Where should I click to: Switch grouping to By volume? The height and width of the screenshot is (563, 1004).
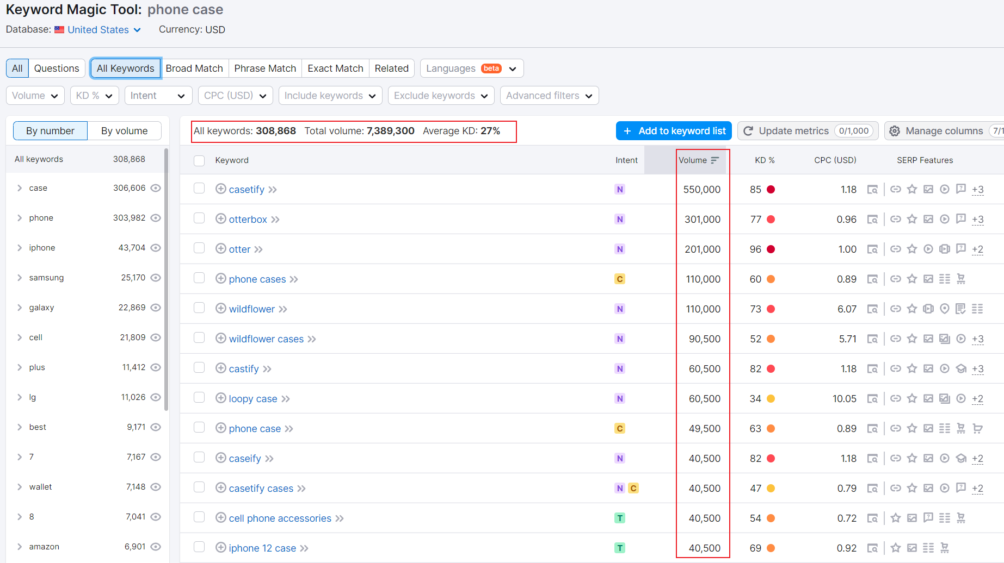[125, 131]
